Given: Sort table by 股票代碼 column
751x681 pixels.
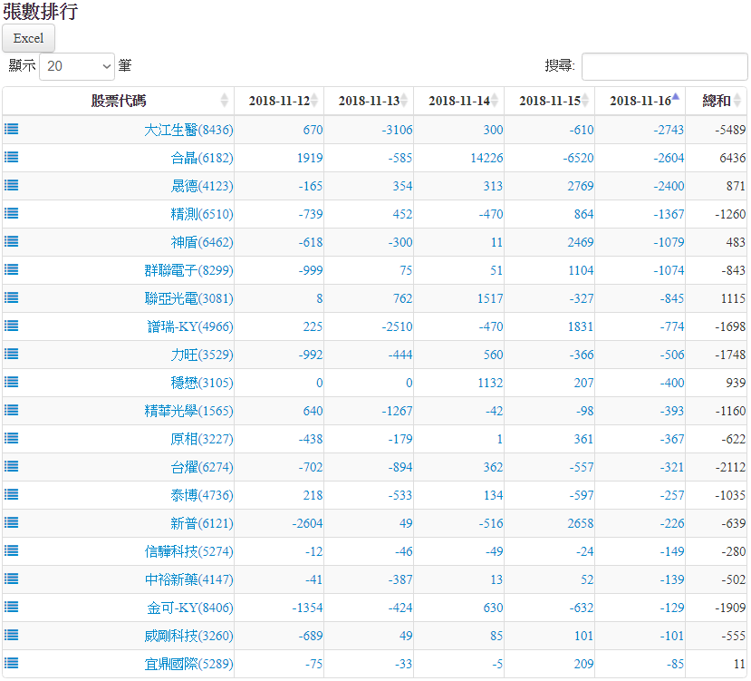Looking at the screenshot, I should tap(118, 101).
